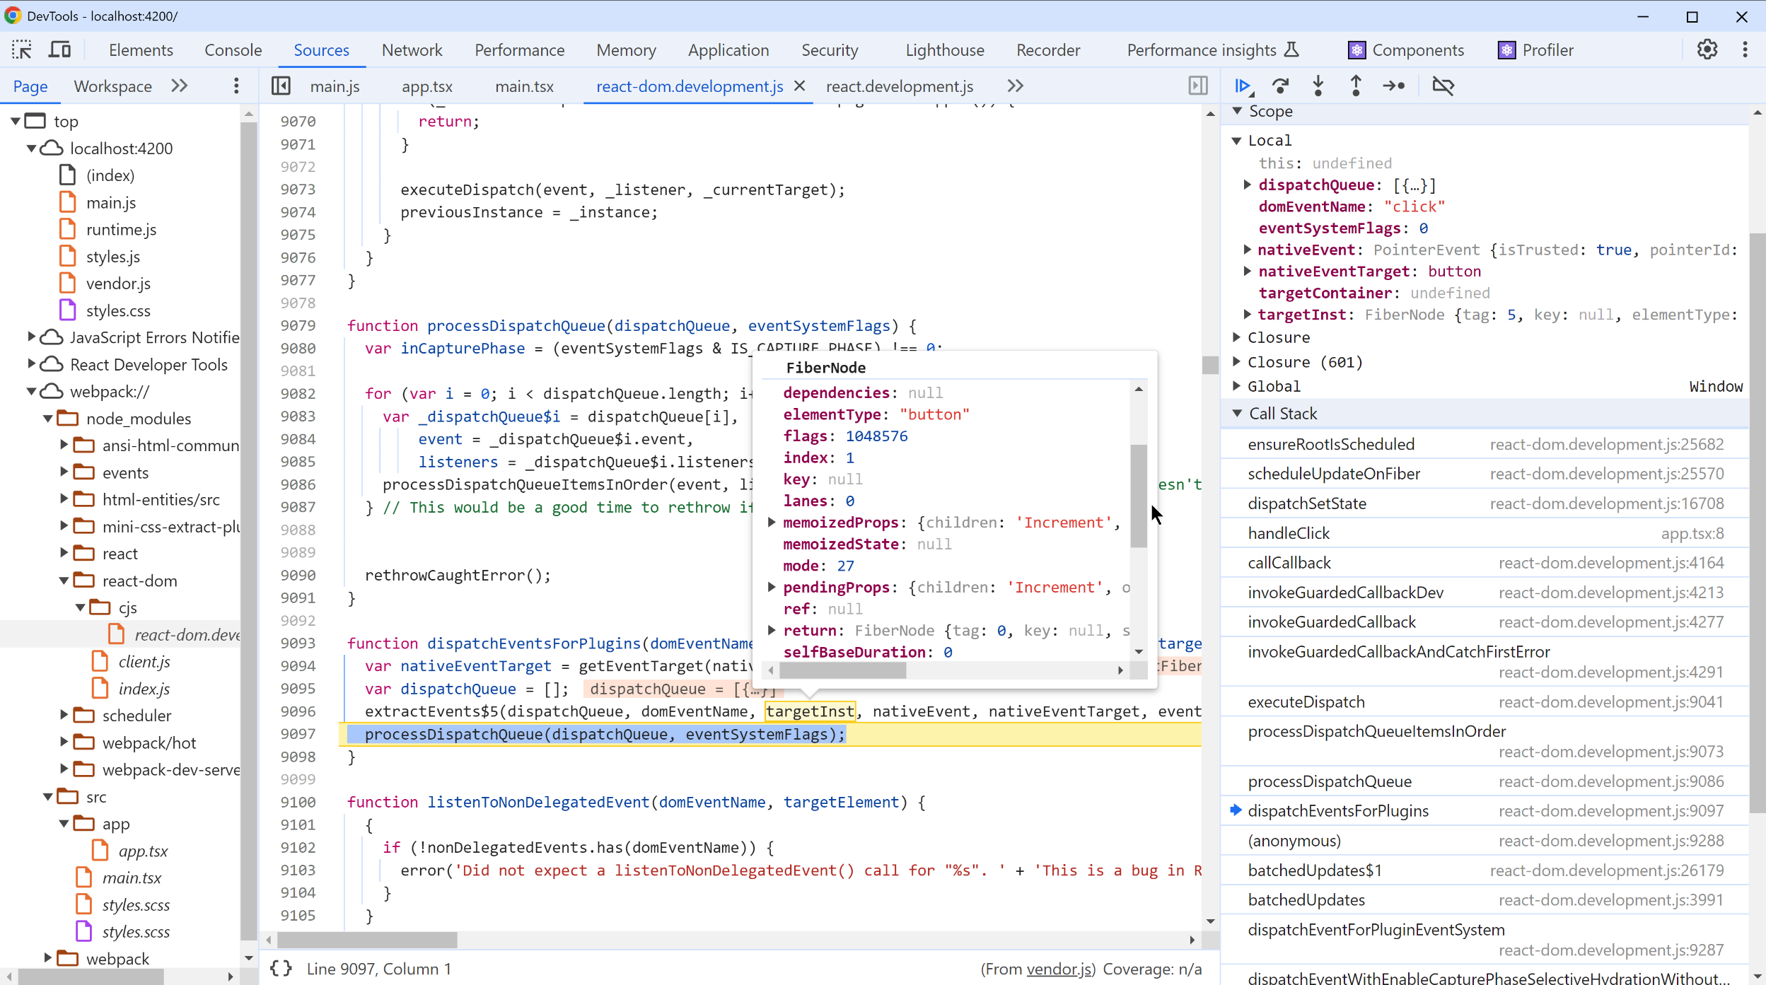
Task: Click FiberNode popup vertical scrollbar thumb
Action: click(x=1138, y=495)
